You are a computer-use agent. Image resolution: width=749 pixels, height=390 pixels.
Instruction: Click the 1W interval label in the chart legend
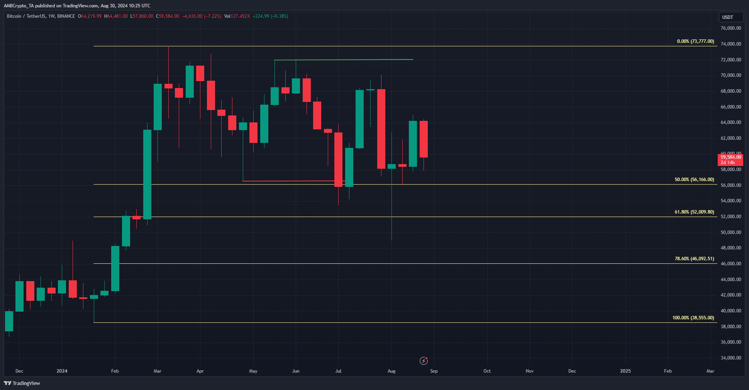51,16
